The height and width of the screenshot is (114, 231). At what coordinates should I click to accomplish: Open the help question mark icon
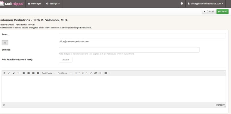tap(182, 4)
